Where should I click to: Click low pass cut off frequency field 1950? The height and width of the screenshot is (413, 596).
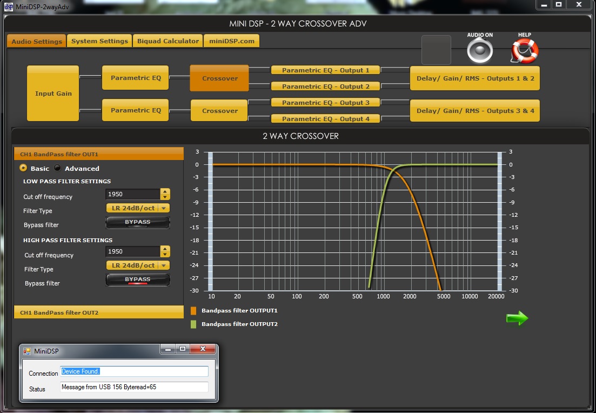tap(133, 194)
